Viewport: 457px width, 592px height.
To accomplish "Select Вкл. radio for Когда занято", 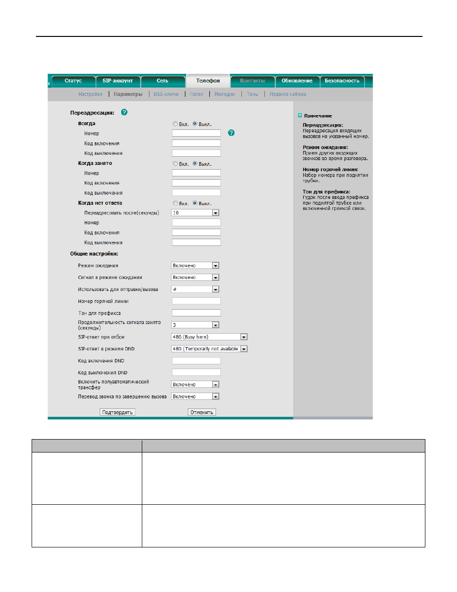I will [x=175, y=163].
